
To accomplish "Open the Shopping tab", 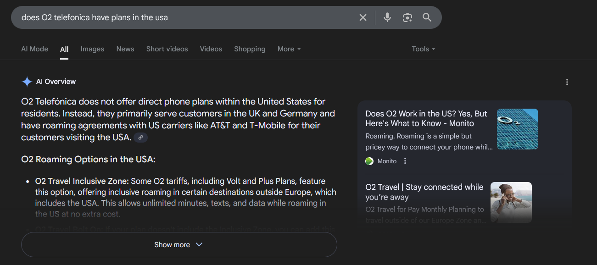I will (x=250, y=49).
